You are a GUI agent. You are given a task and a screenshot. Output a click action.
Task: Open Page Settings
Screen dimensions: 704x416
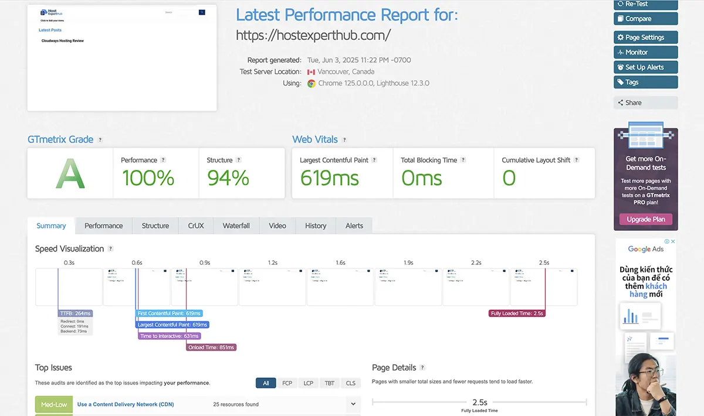(646, 37)
